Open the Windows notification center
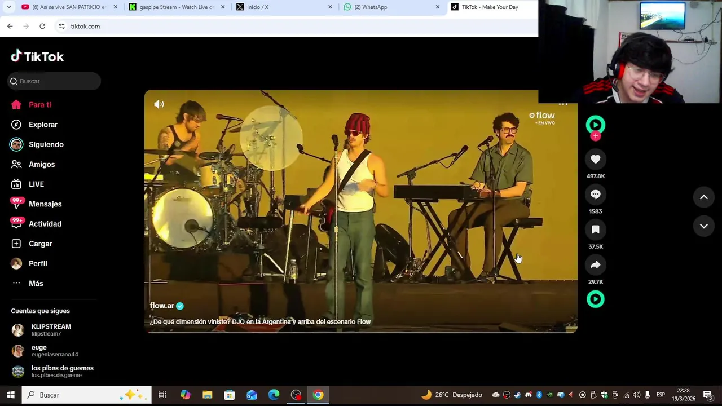 [708, 395]
